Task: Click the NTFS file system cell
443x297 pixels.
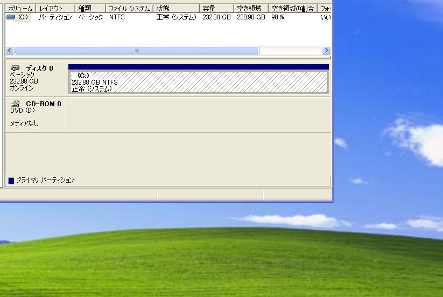Action: click(117, 17)
